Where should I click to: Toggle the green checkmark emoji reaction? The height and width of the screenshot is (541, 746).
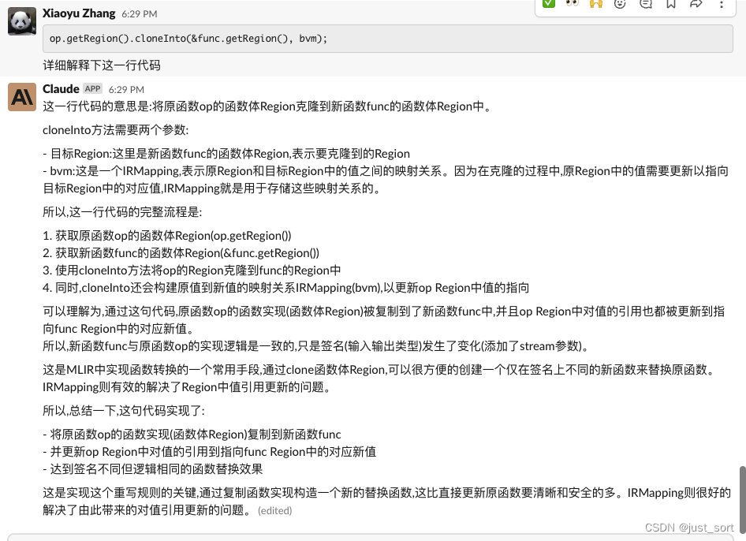(x=549, y=7)
